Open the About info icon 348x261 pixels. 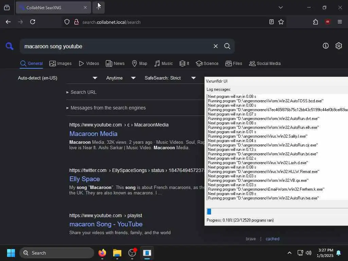pos(326,46)
